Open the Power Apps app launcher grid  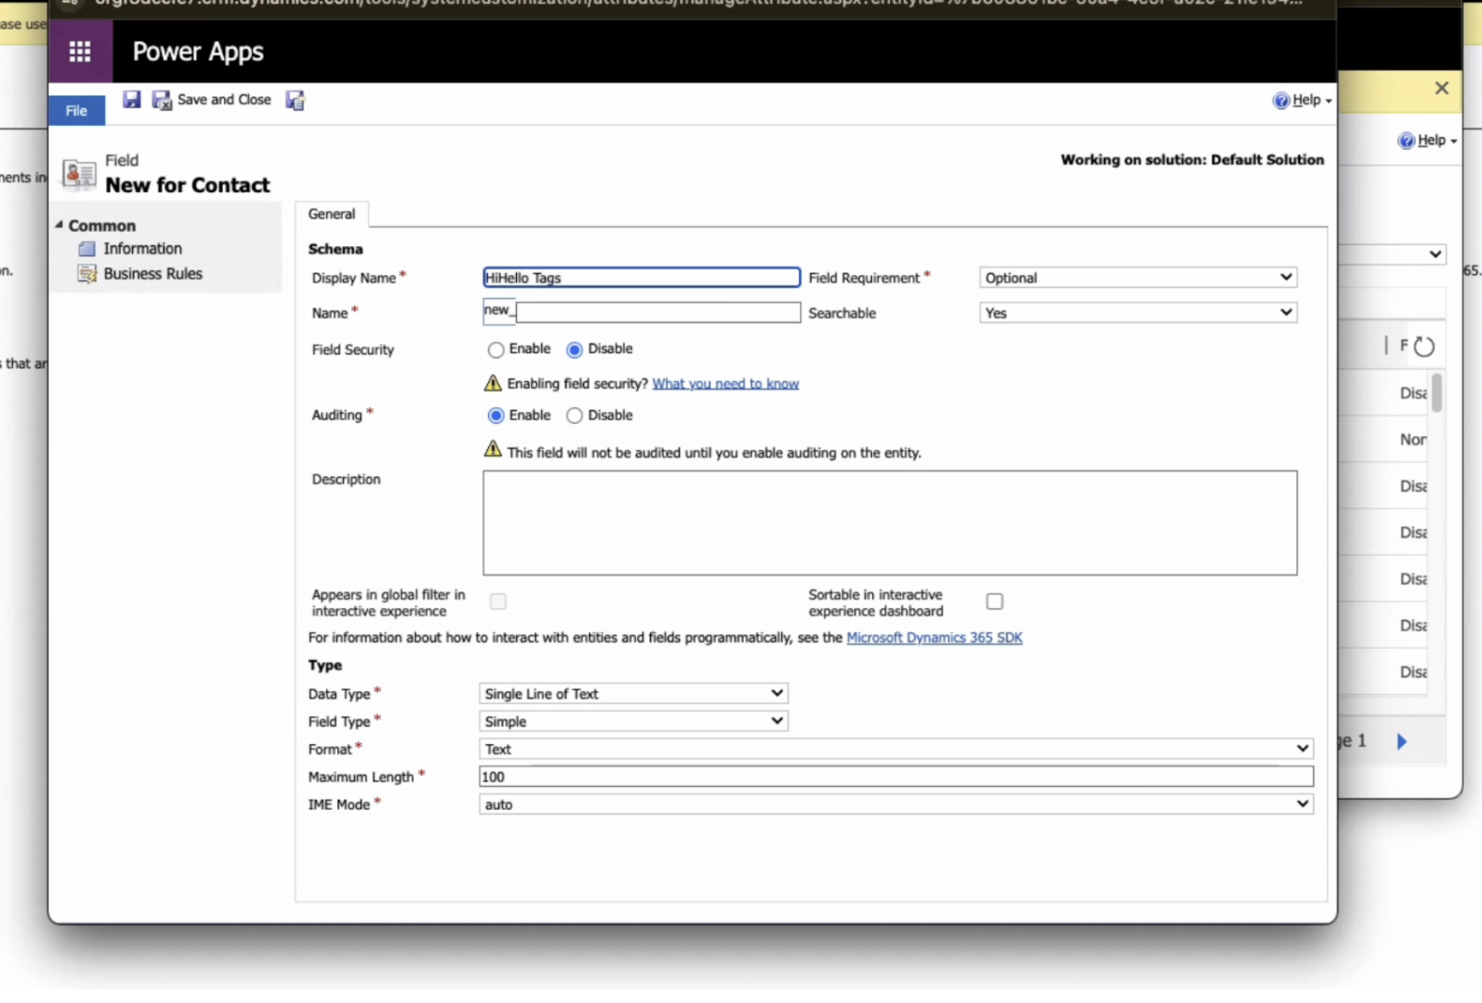coord(80,52)
